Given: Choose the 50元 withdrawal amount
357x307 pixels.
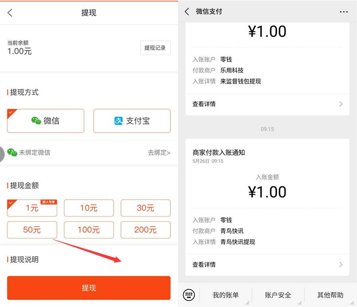Looking at the screenshot, I should [x=32, y=230].
